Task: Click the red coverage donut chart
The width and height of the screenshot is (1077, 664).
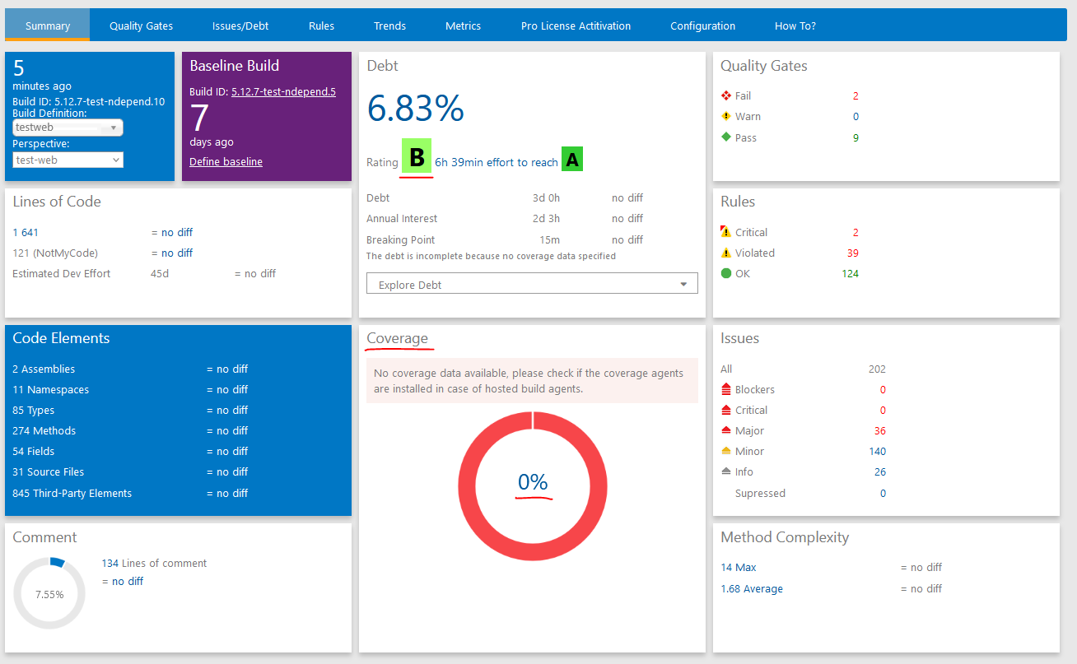Action: click(x=533, y=485)
